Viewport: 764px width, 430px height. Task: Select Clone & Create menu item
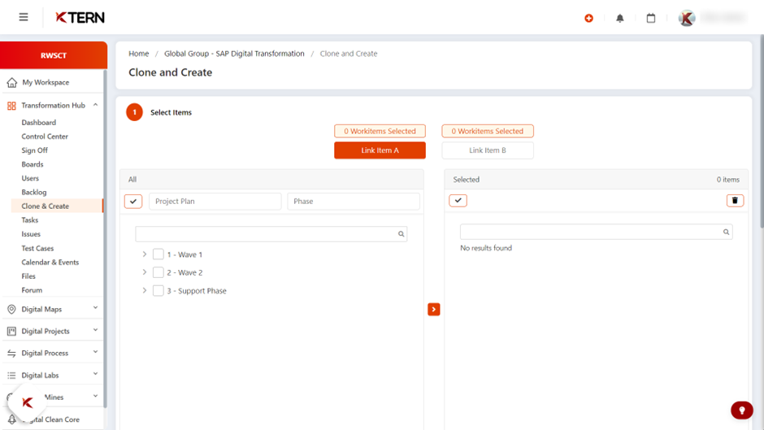(x=57, y=206)
